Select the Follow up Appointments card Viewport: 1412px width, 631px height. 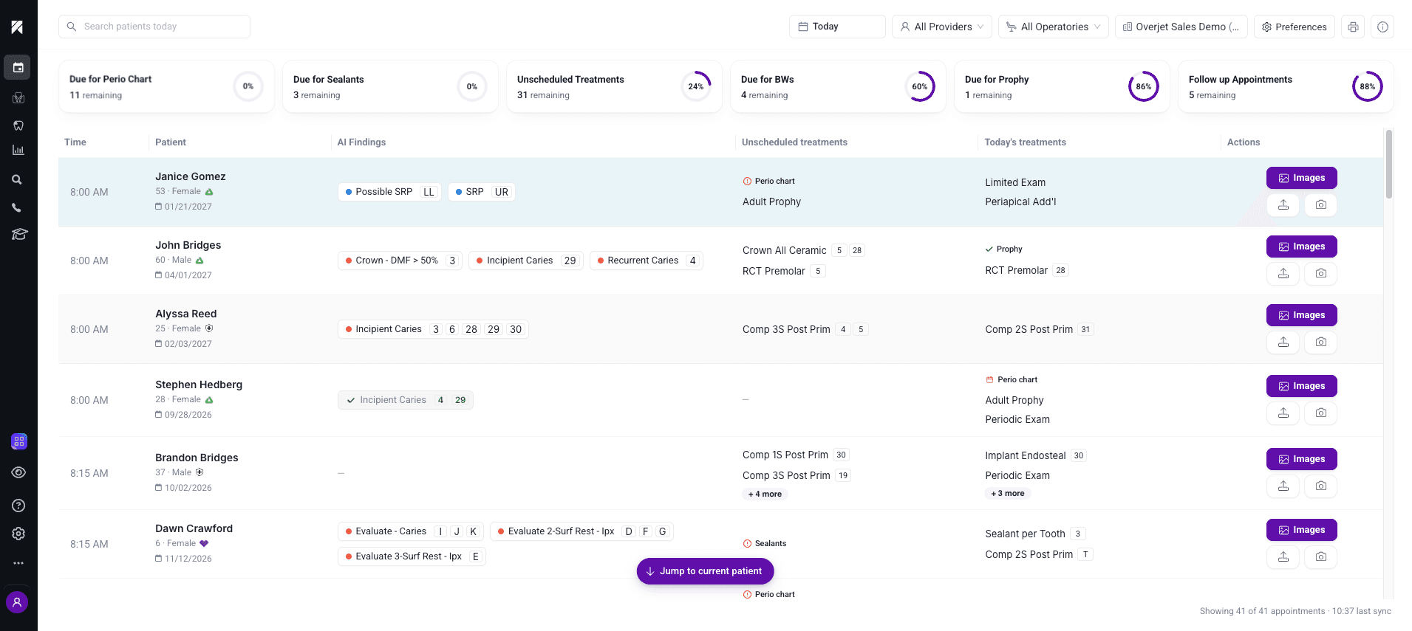[1286, 86]
